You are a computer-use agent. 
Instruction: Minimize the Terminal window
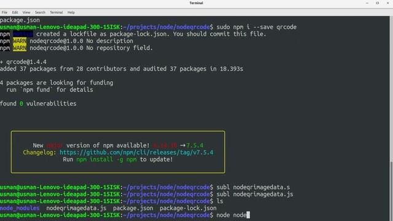[367, 3]
